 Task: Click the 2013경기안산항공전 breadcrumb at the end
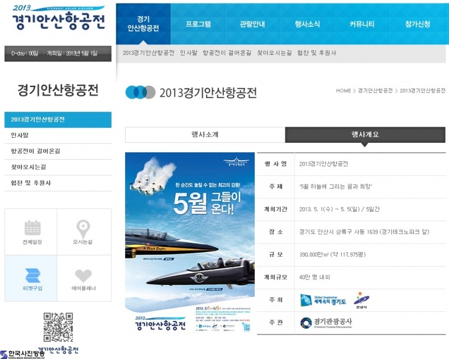pyautogui.click(x=423, y=91)
